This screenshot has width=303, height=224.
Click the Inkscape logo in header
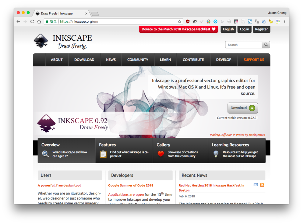[x=63, y=41]
